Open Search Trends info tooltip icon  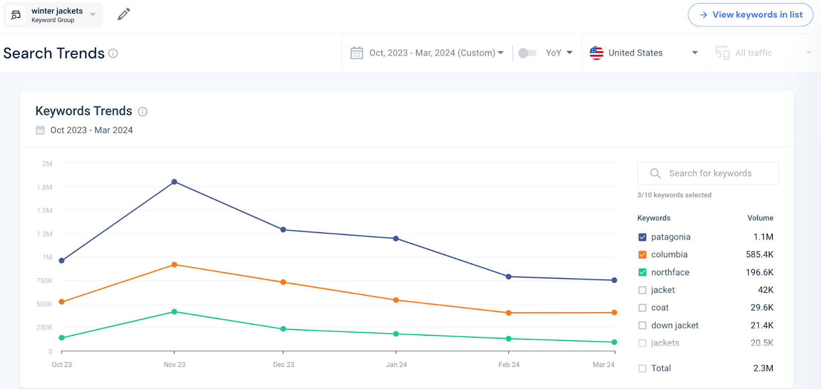tap(113, 53)
